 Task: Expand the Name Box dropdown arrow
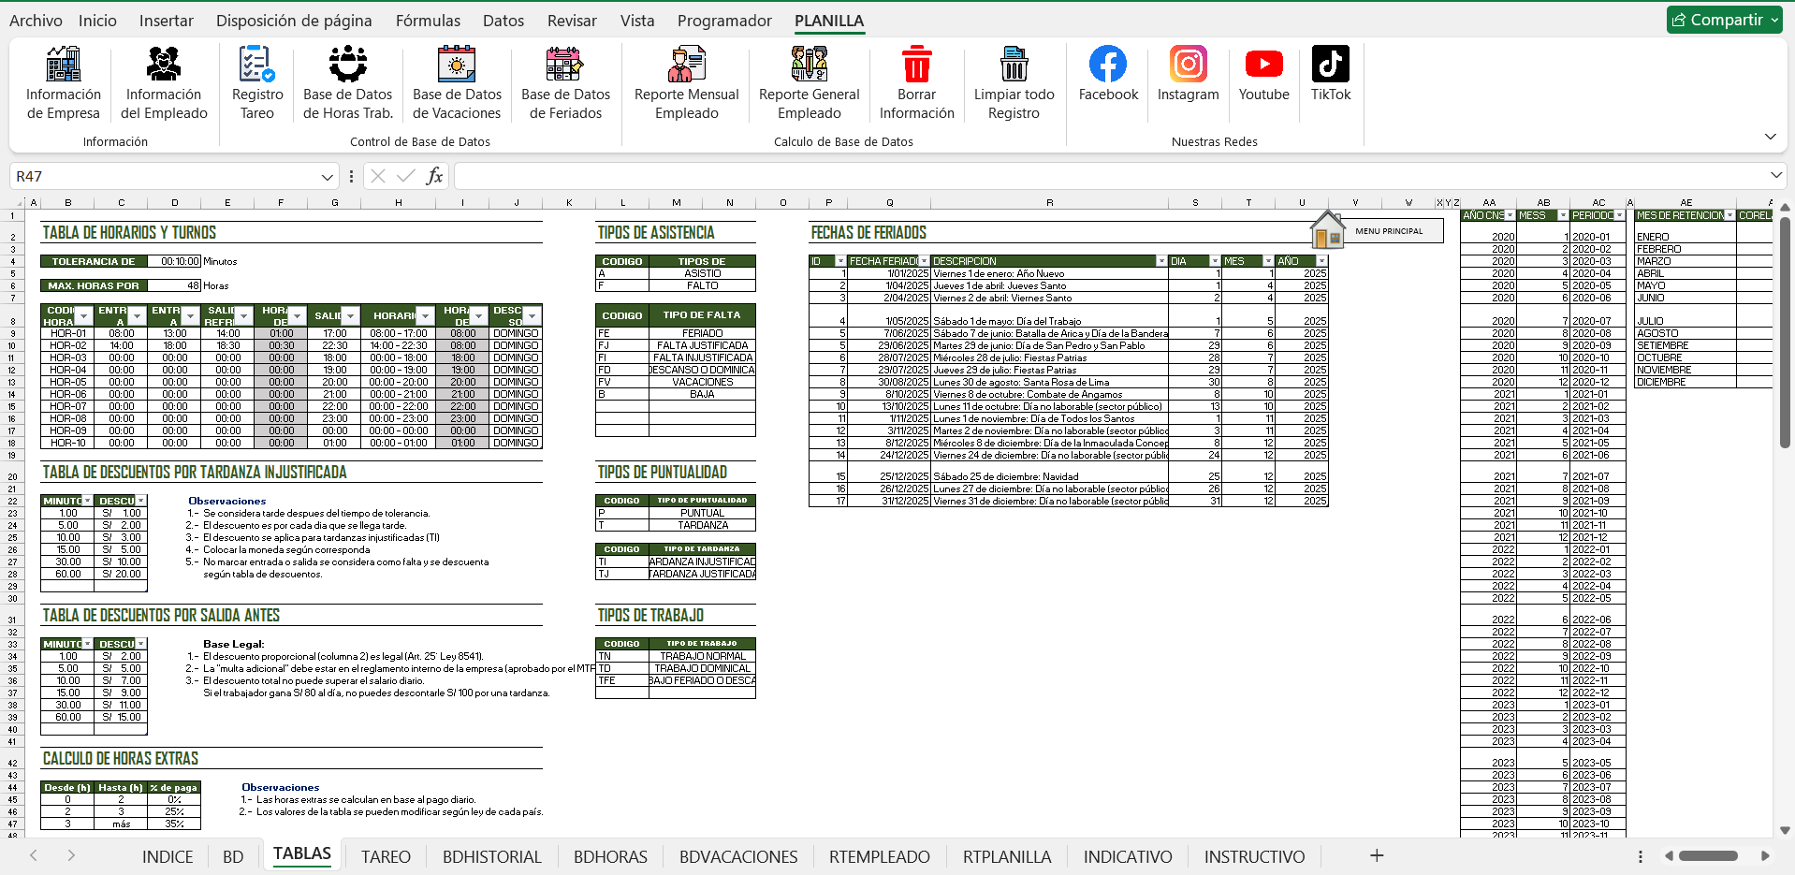point(327,177)
